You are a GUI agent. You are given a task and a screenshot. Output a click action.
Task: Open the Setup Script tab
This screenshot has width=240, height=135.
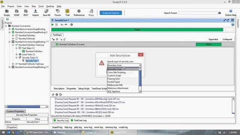84,88
